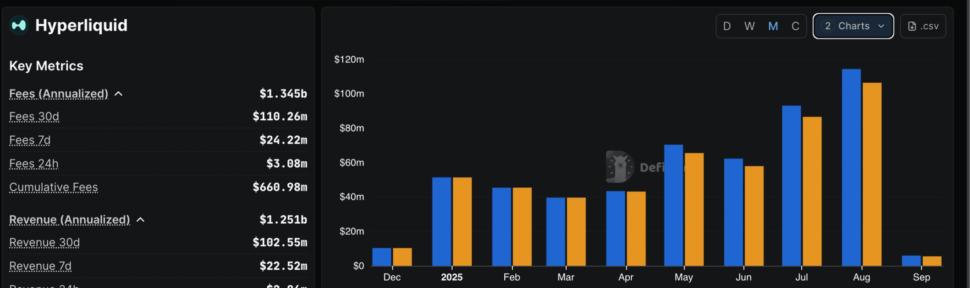Click the Aug axis label
The image size is (970, 288).
pos(861,277)
